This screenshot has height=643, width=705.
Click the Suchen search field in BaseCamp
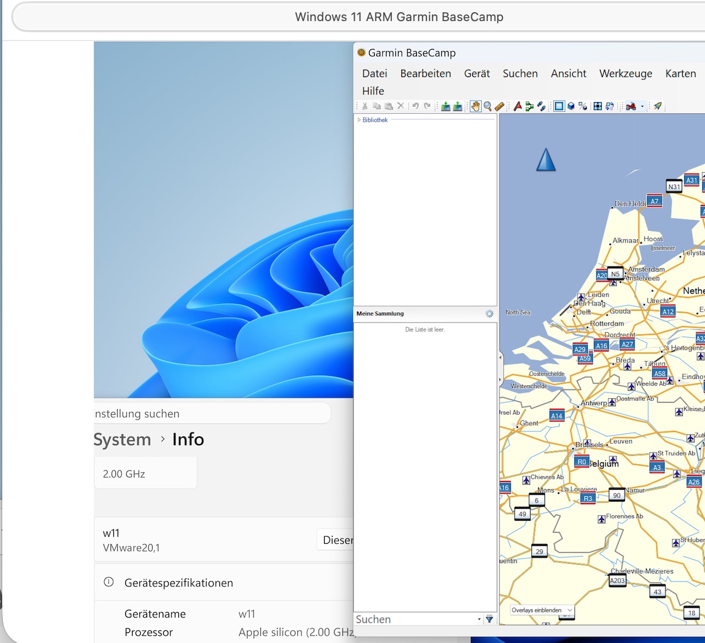click(415, 619)
